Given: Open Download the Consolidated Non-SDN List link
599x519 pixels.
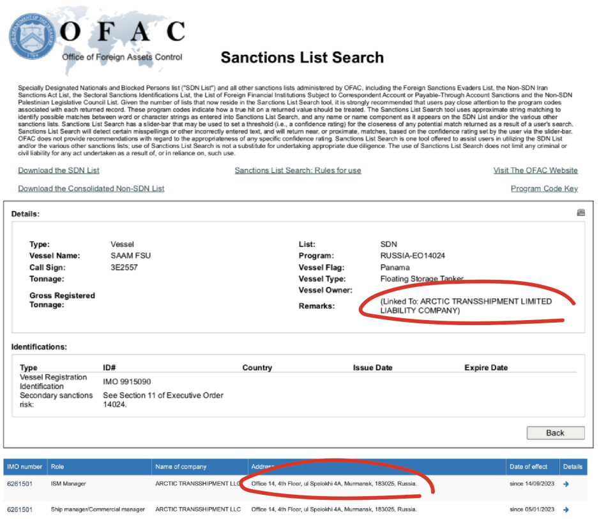Looking at the screenshot, I should pos(91,188).
